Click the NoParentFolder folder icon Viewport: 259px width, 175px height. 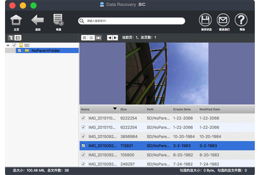point(27,50)
